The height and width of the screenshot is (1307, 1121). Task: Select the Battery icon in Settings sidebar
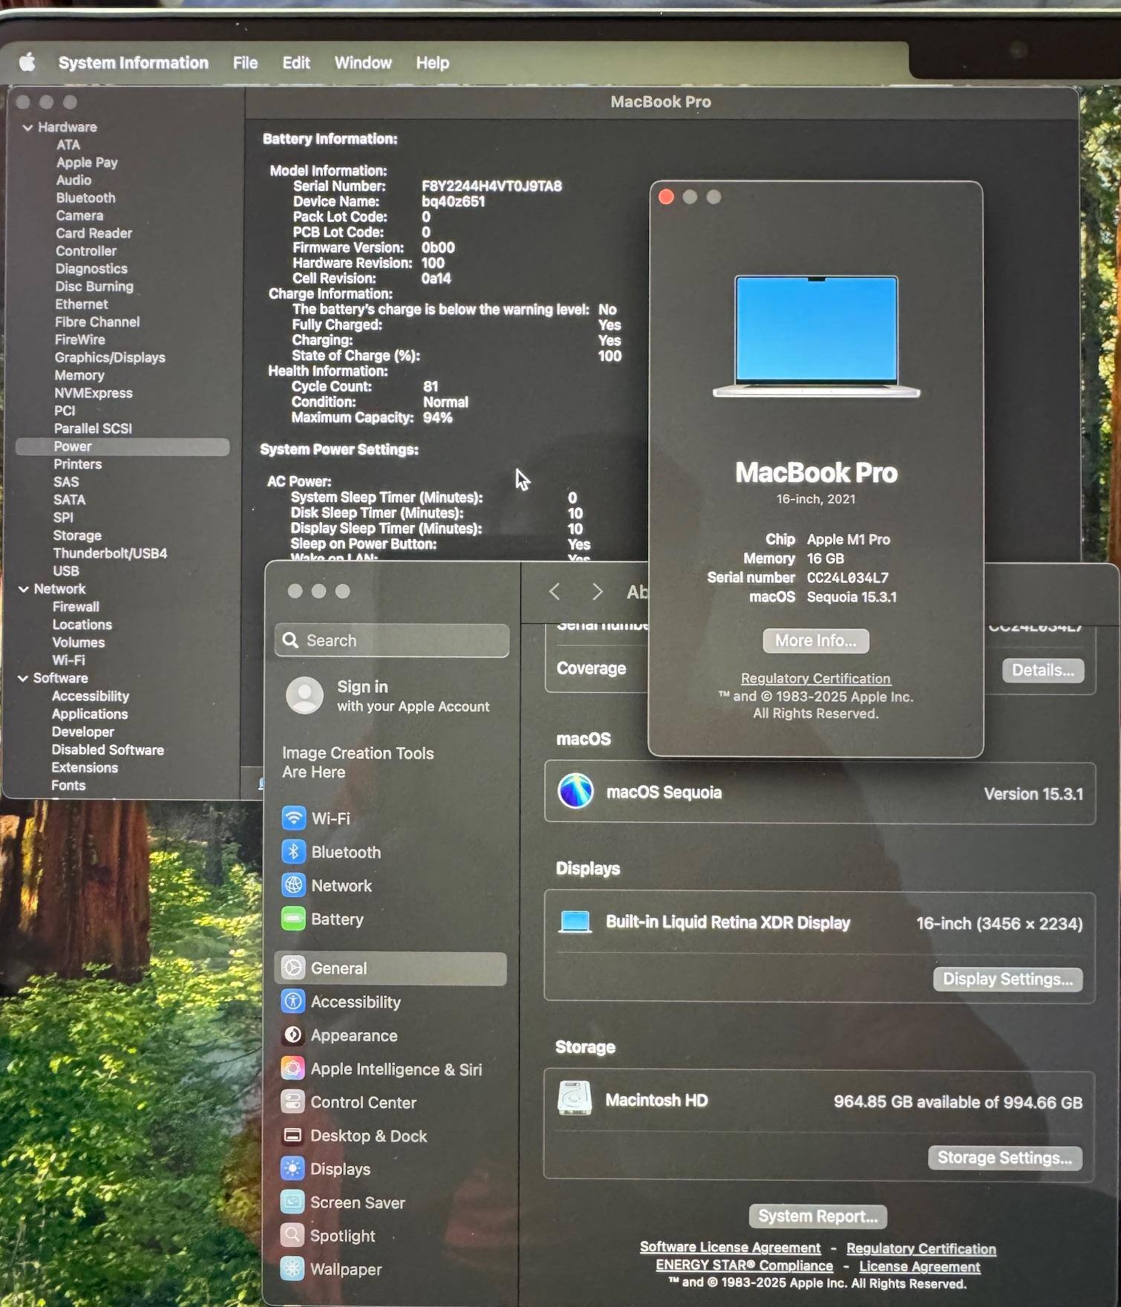(293, 919)
